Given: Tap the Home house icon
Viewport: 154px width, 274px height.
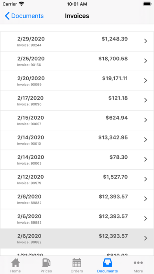Looking at the screenshot, I should tap(16, 263).
